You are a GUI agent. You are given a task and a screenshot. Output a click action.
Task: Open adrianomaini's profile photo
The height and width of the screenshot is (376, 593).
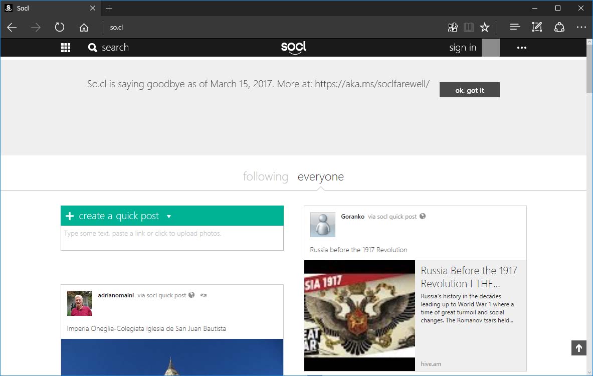[x=79, y=303]
